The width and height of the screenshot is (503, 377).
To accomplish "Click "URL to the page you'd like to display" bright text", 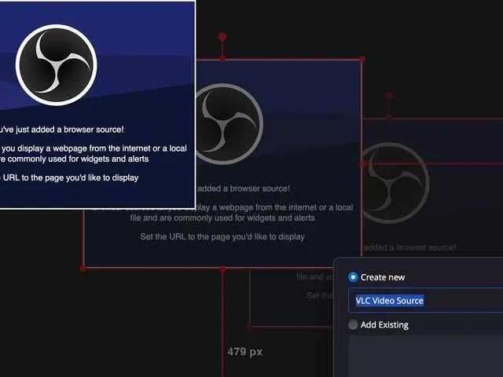I will click(x=71, y=178).
